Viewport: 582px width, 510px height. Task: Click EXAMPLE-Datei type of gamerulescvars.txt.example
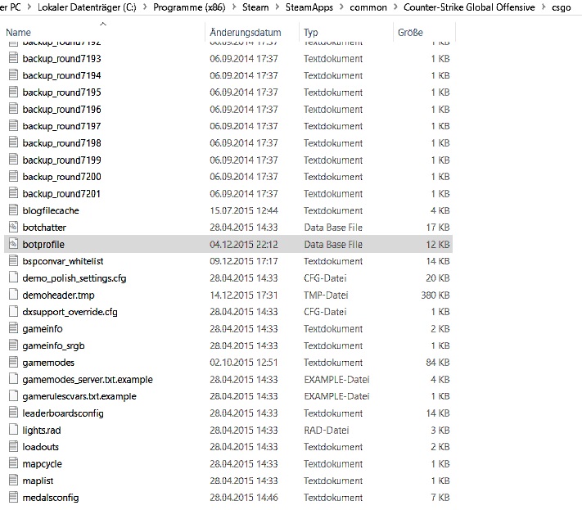(336, 396)
